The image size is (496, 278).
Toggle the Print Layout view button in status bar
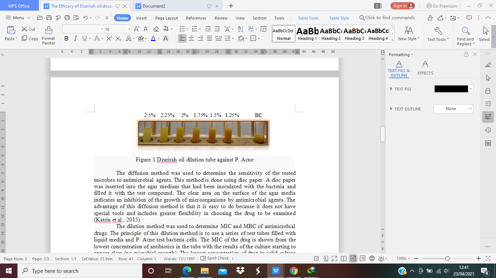coord(353,258)
